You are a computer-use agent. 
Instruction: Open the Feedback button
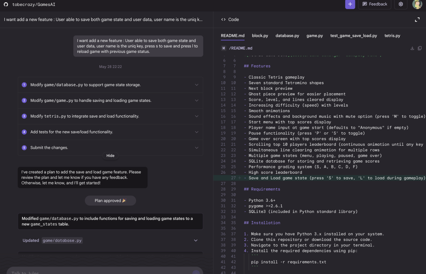(x=375, y=4)
